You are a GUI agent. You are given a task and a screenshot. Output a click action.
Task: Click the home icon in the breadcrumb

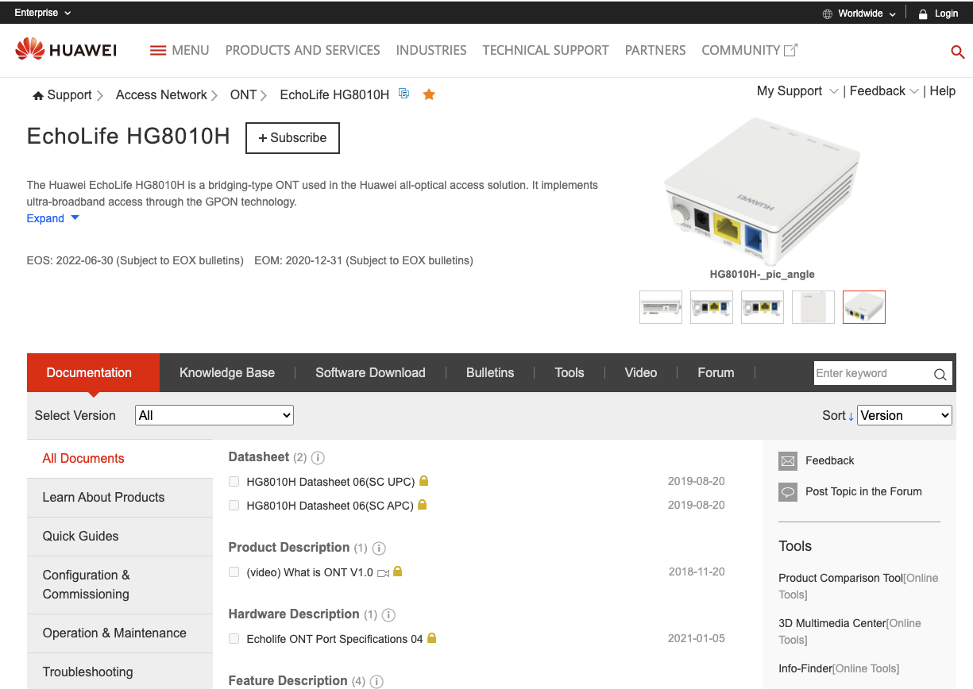[38, 94]
